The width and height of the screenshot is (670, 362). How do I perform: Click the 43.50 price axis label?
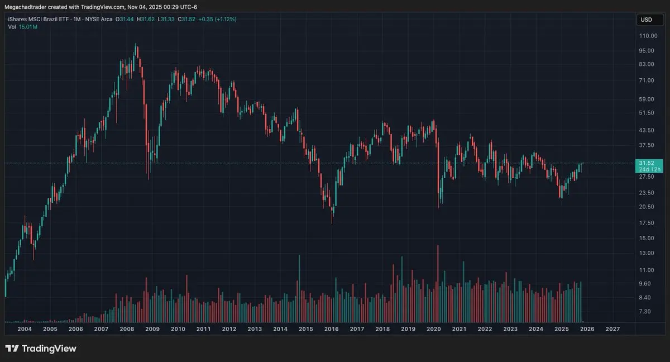pyautogui.click(x=647, y=130)
